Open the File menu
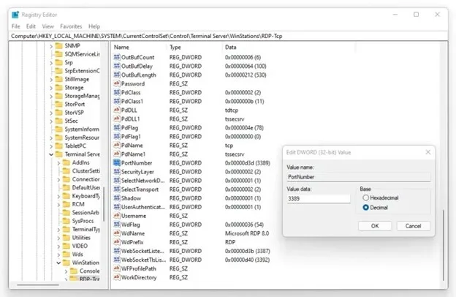Image resolution: width=456 pixels, height=297 pixels. (x=15, y=26)
